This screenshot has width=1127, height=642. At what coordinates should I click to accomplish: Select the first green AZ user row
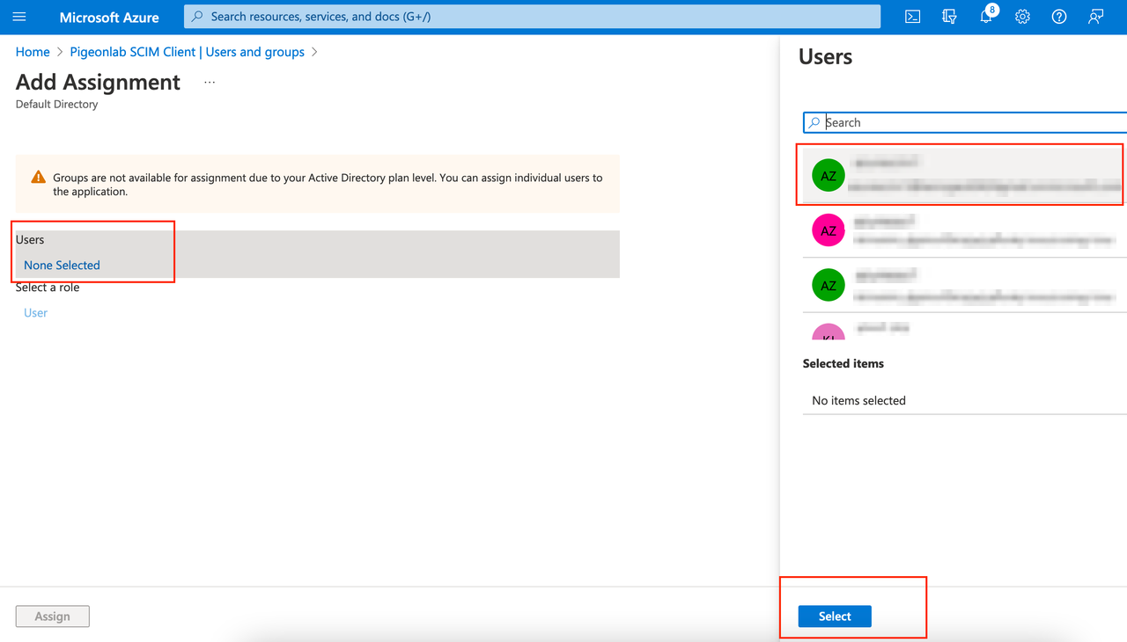(x=965, y=176)
